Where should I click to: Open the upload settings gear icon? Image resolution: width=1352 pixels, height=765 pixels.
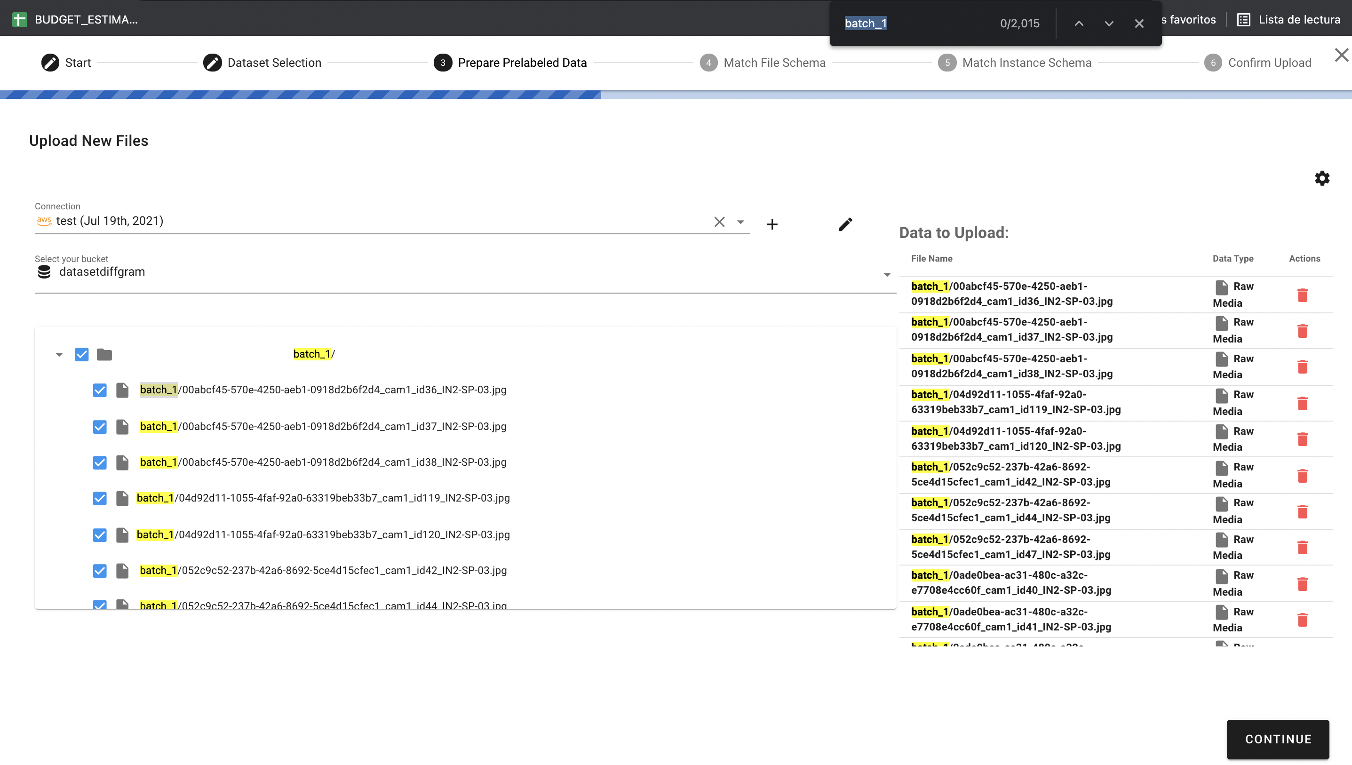click(x=1322, y=178)
